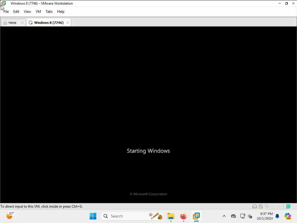This screenshot has height=223, width=297.
Task: Open the Copilot preview icon
Action: point(288,216)
